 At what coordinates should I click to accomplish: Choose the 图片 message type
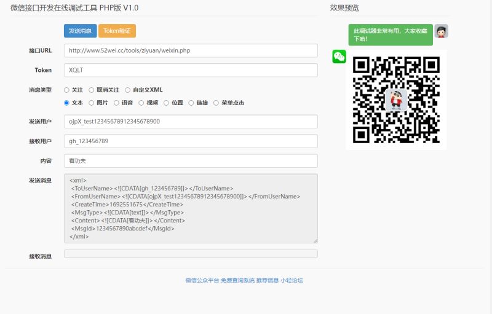tap(91, 103)
